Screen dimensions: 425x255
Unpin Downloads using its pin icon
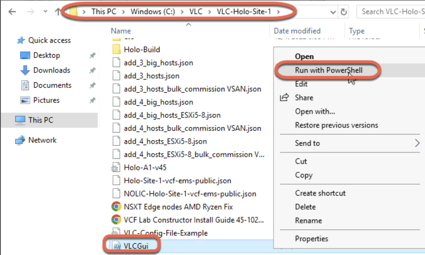pos(92,70)
